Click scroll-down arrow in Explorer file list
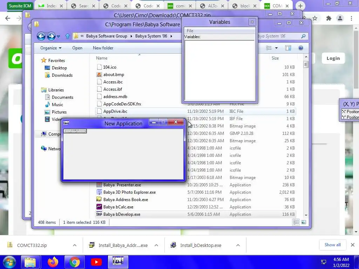This screenshot has height=269, width=359. pos(306,215)
